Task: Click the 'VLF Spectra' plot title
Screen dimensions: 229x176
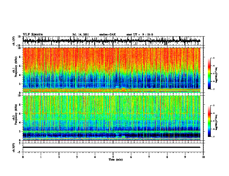Action: click(33, 35)
